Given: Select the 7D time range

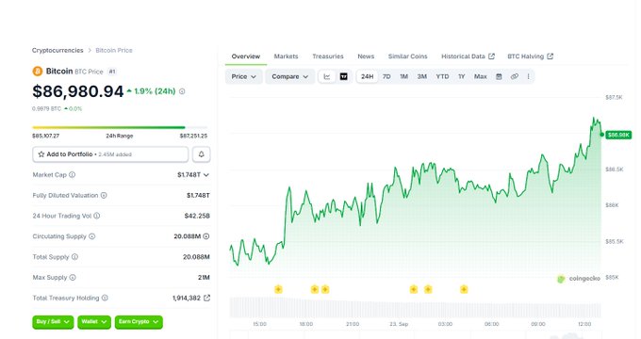Looking at the screenshot, I should (386, 76).
